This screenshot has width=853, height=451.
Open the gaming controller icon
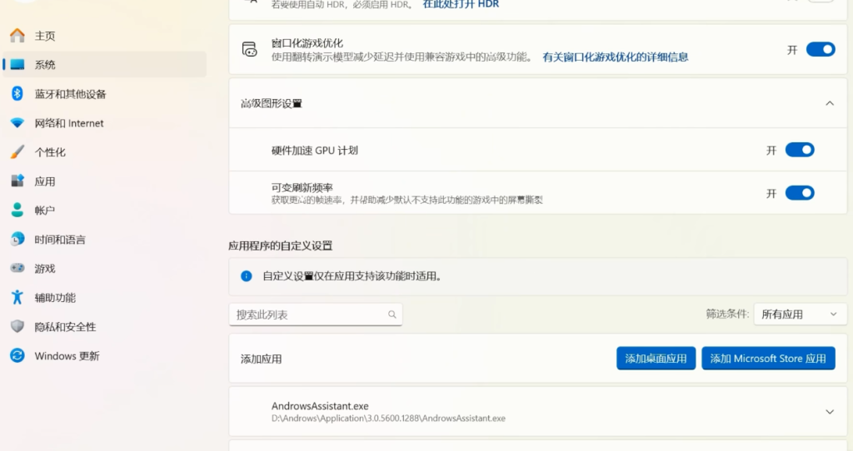click(x=17, y=269)
